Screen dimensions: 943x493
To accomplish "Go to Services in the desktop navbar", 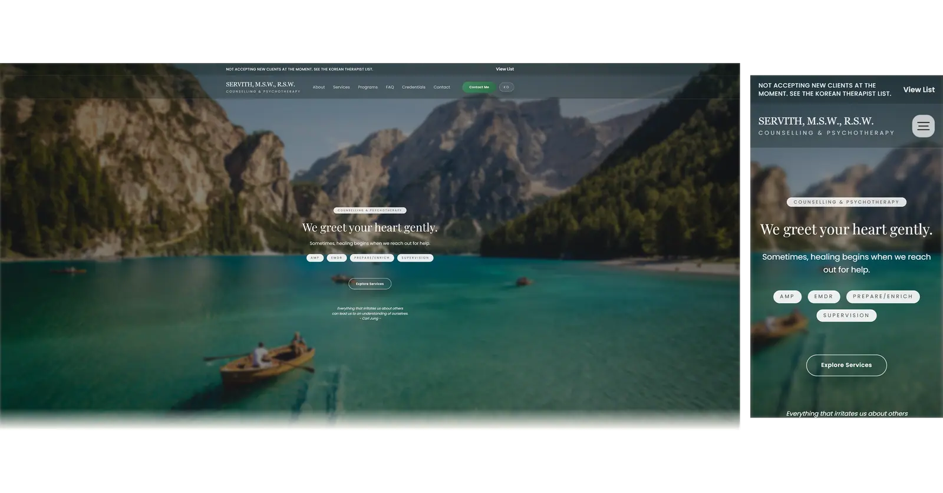I will tap(341, 87).
